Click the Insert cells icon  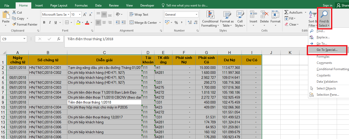[253, 15]
